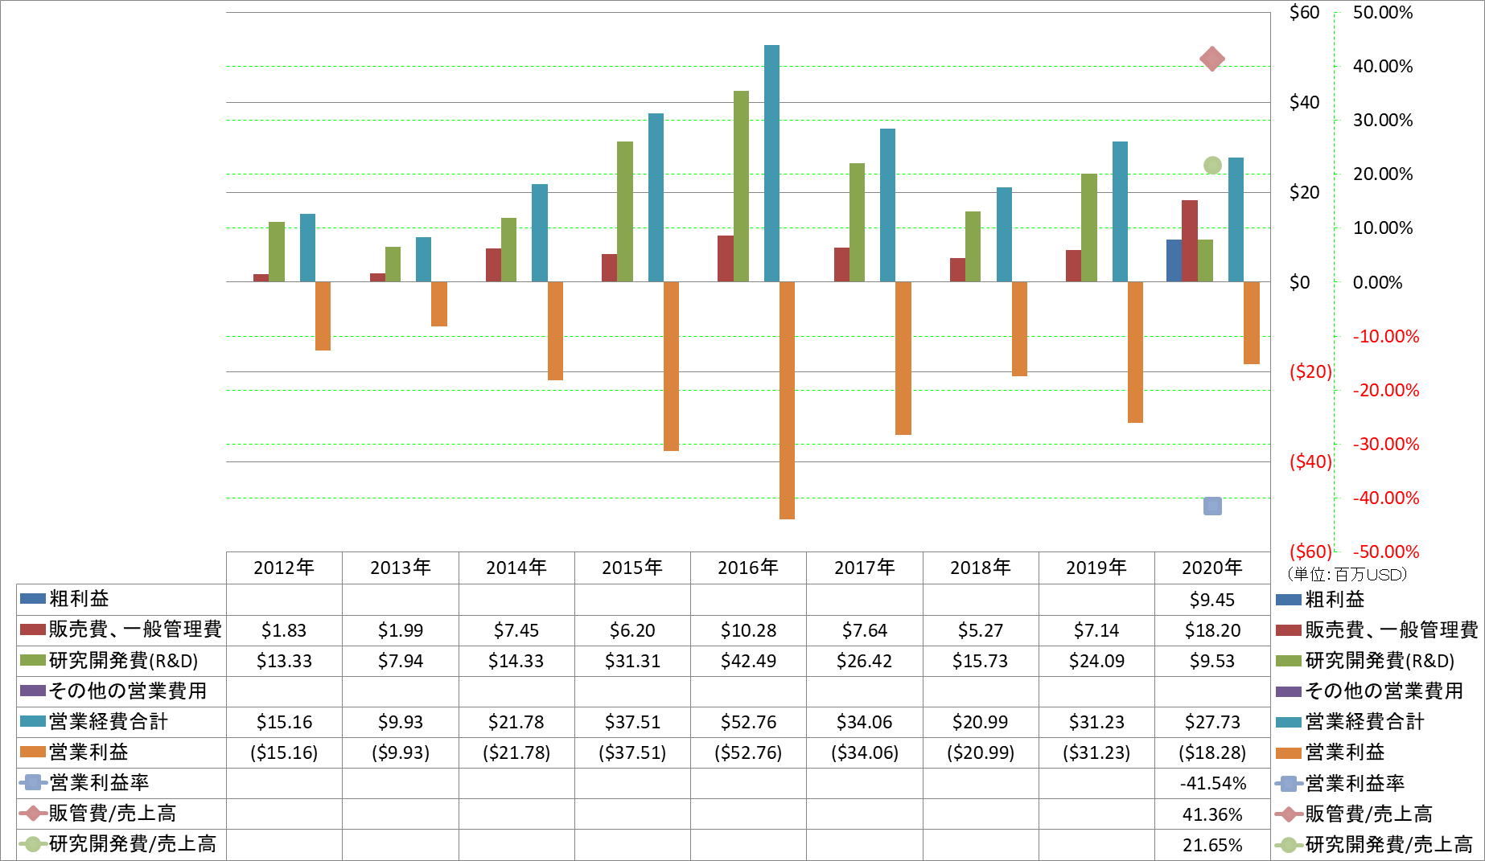Image resolution: width=1485 pixels, height=861 pixels.
Task: Click the 50.00% secondary axis label
Action: (1382, 12)
